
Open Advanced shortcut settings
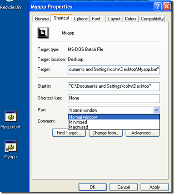point(143,133)
